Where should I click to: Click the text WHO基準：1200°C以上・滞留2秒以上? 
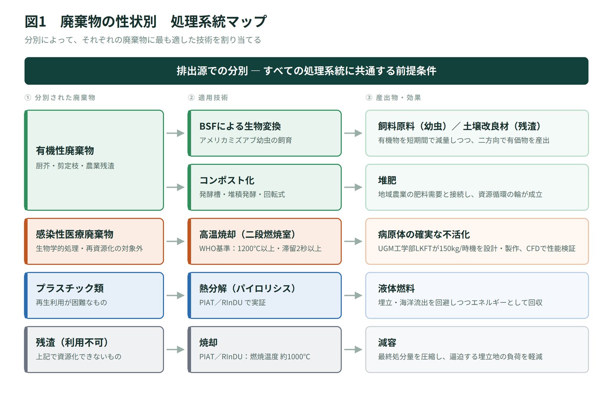tap(260, 248)
